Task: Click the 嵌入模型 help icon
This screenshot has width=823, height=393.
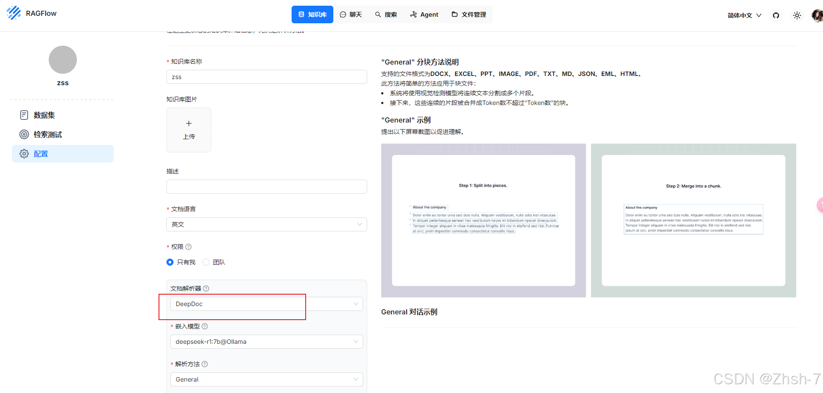Action: coord(205,326)
